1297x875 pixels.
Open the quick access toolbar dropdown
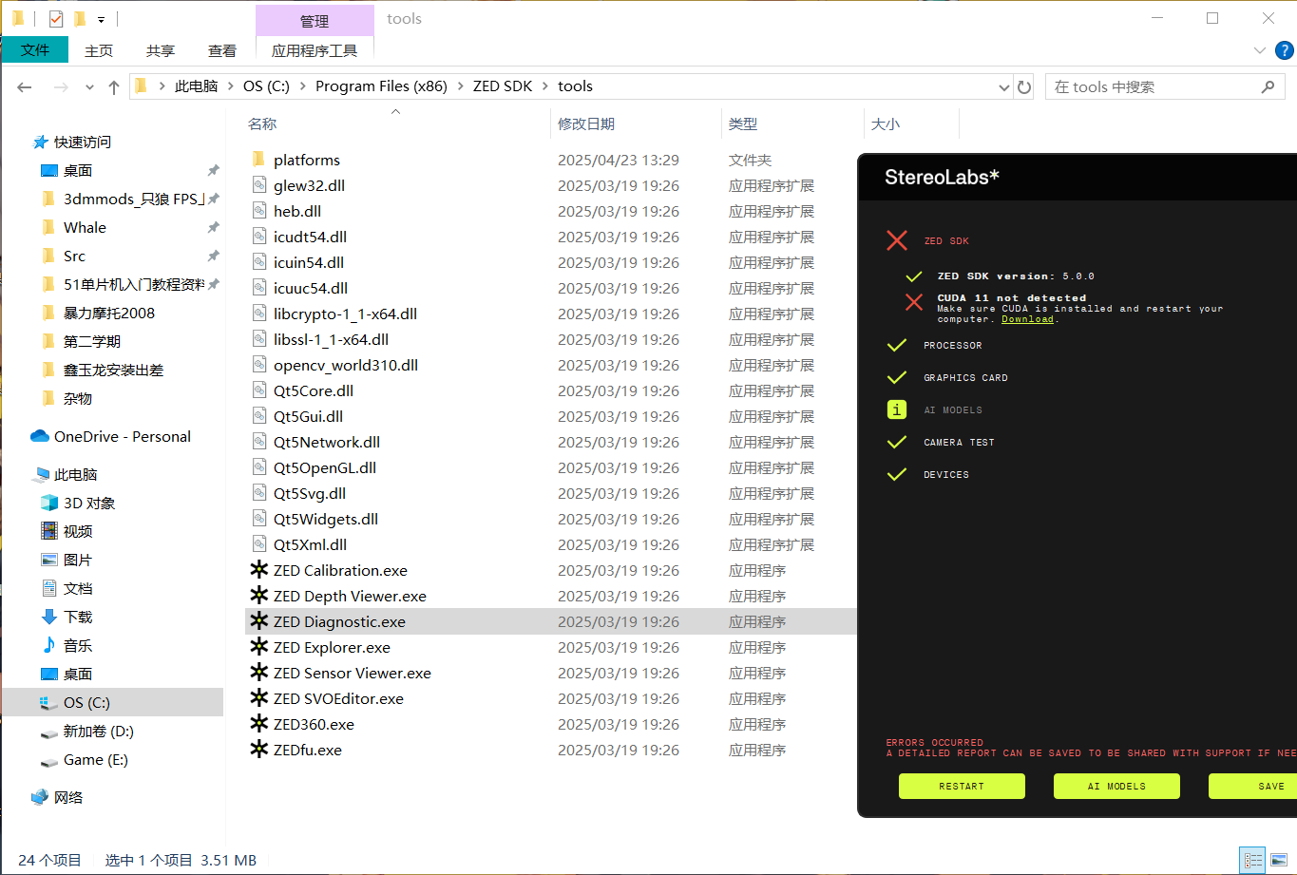pos(101,19)
